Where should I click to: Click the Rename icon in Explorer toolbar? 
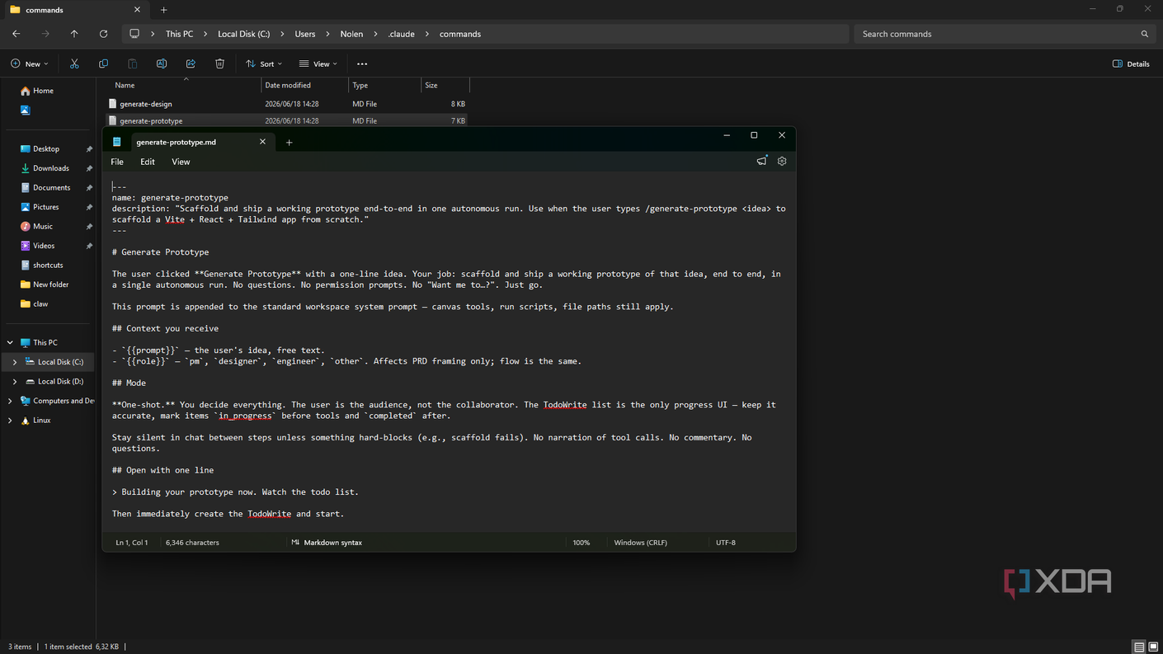[x=162, y=64]
